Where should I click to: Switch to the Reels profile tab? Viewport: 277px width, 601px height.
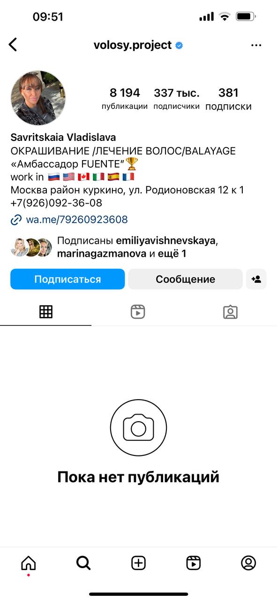(x=138, y=312)
